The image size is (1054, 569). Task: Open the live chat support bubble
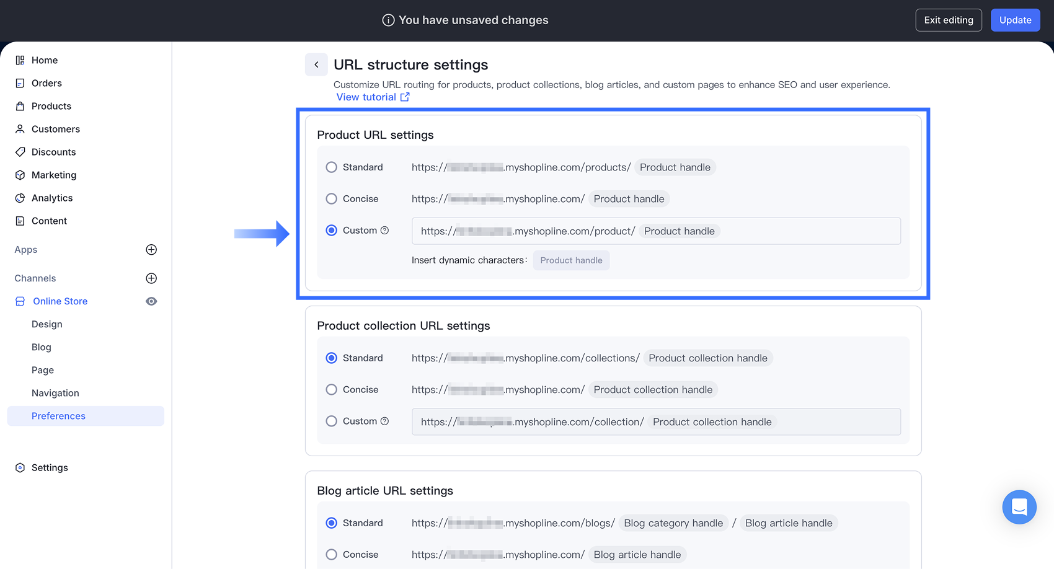1019,507
